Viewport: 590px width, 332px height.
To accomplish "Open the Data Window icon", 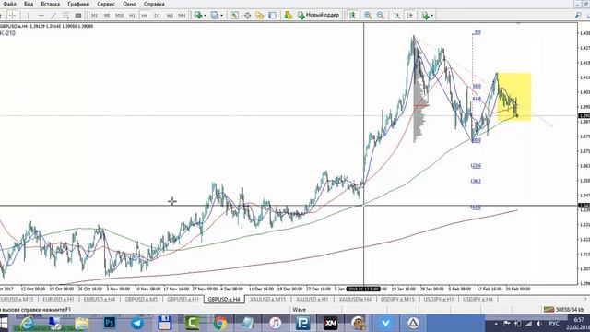I will click(x=247, y=15).
